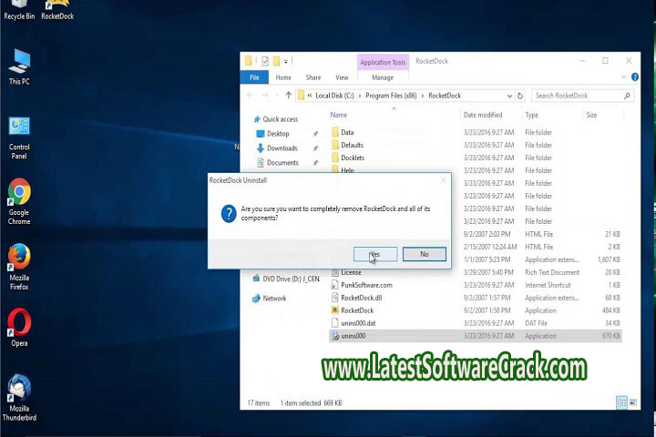Select the Application Tools contextual tab
Screen dimensions: 656x437
pos(383,62)
